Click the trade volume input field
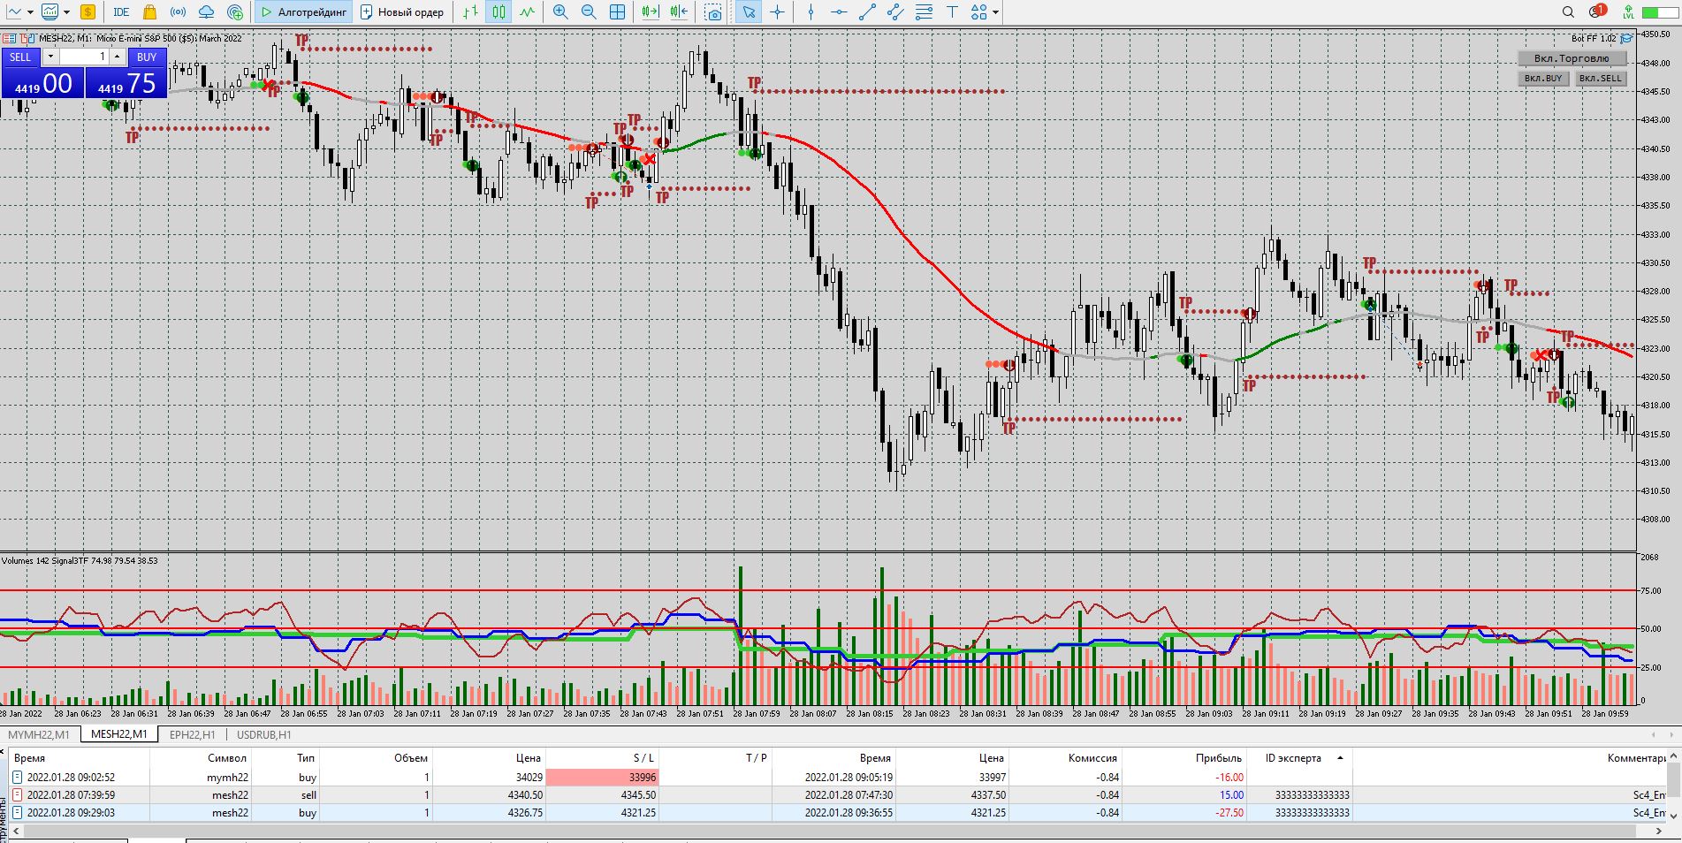The height and width of the screenshot is (843, 1682). click(x=85, y=57)
